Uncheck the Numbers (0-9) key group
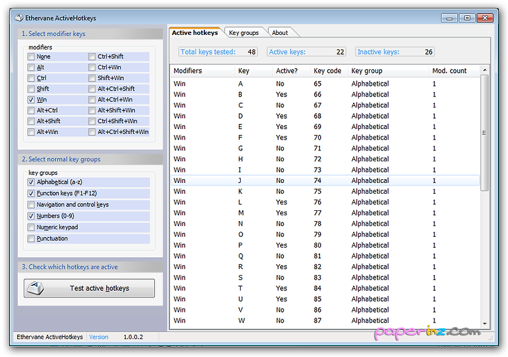508x357 pixels. (x=31, y=216)
